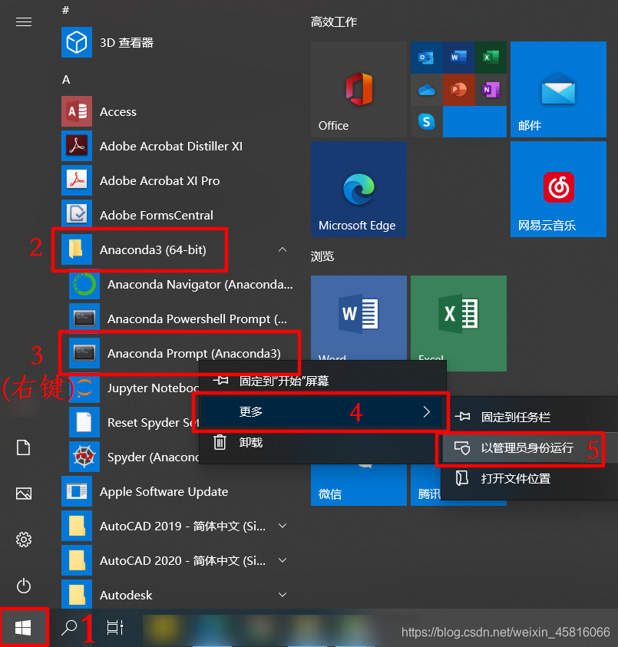Click the Windows Start button
618x647 pixels.
[x=23, y=628]
